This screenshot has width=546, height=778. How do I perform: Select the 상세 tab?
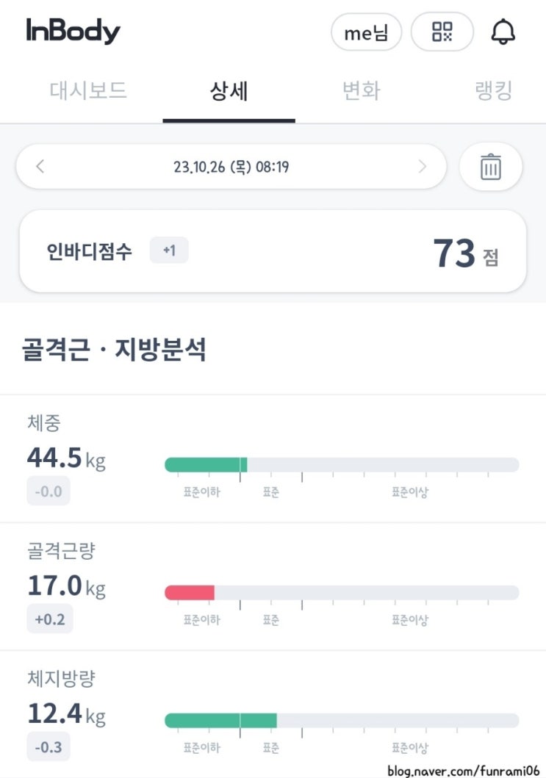click(x=229, y=91)
